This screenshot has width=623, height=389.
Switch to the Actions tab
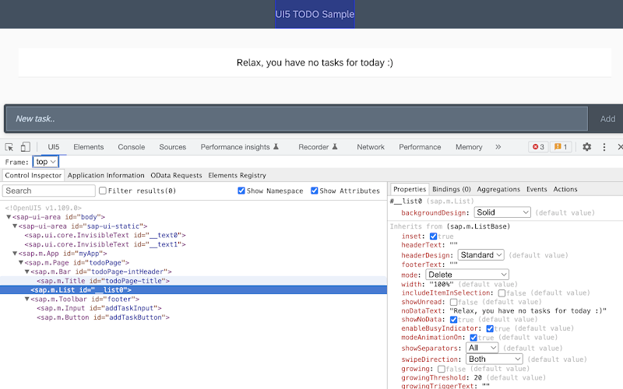565,189
